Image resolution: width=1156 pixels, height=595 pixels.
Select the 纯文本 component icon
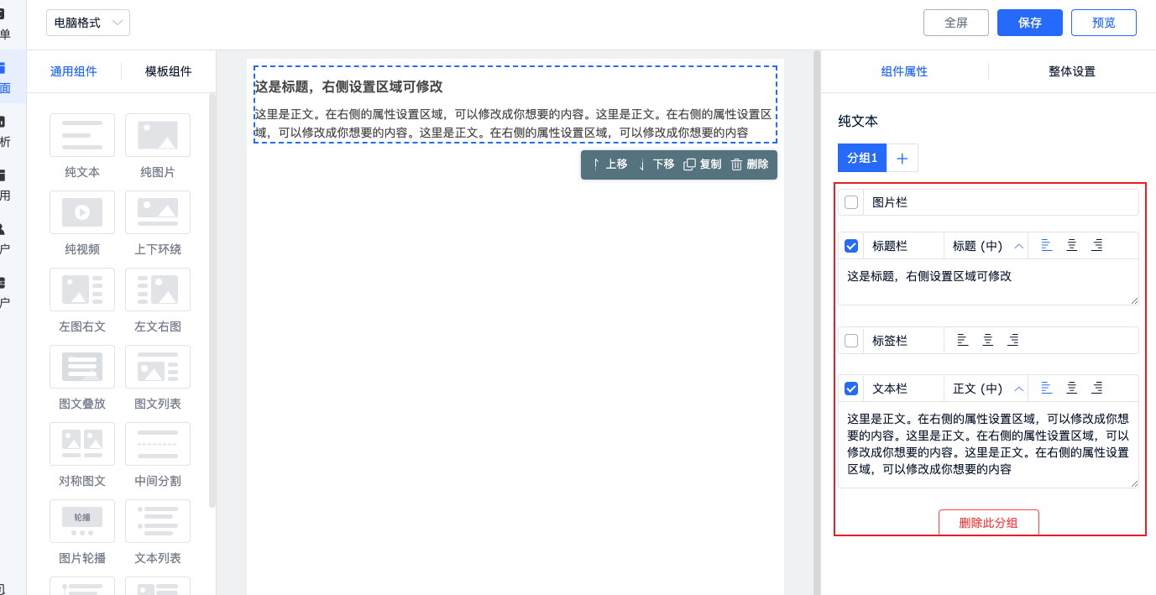tap(82, 135)
